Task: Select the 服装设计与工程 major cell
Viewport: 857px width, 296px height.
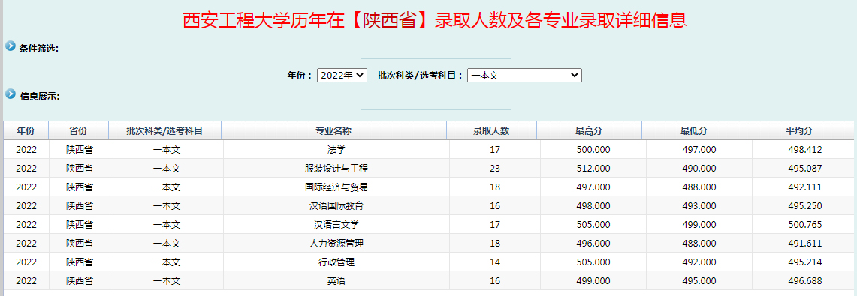Action: (x=336, y=168)
